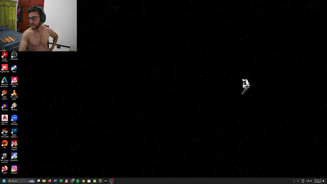This screenshot has height=184, width=327.
Task: Click the Buscar search box in taskbar
Action: [21, 181]
